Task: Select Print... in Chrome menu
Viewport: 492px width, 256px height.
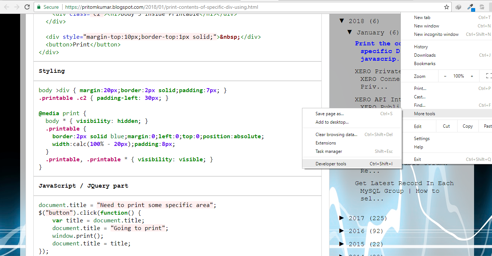Action: coord(447,89)
